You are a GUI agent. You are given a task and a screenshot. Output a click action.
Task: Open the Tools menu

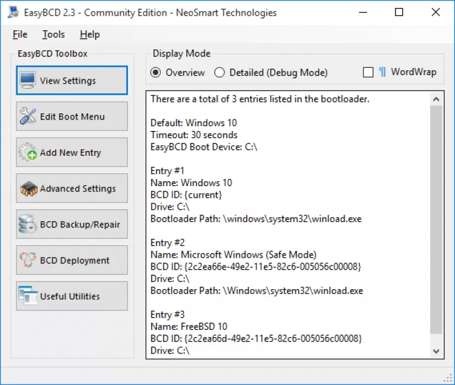tap(53, 35)
